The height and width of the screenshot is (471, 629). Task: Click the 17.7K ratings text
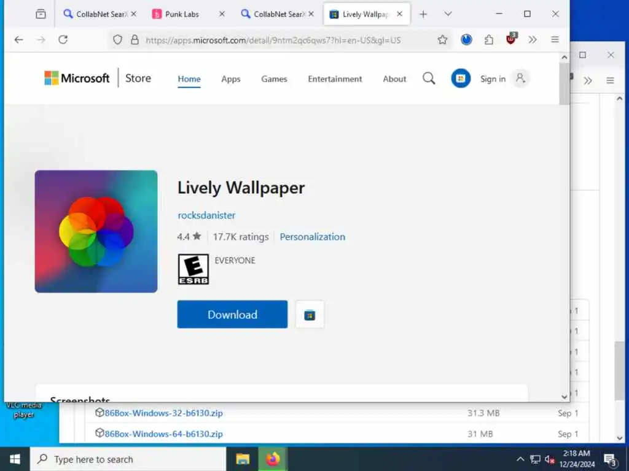coord(241,237)
